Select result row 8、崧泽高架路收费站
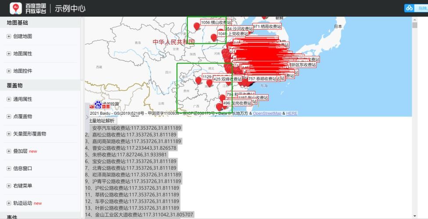Viewport: 428px width, 219px height. click(x=133, y=175)
